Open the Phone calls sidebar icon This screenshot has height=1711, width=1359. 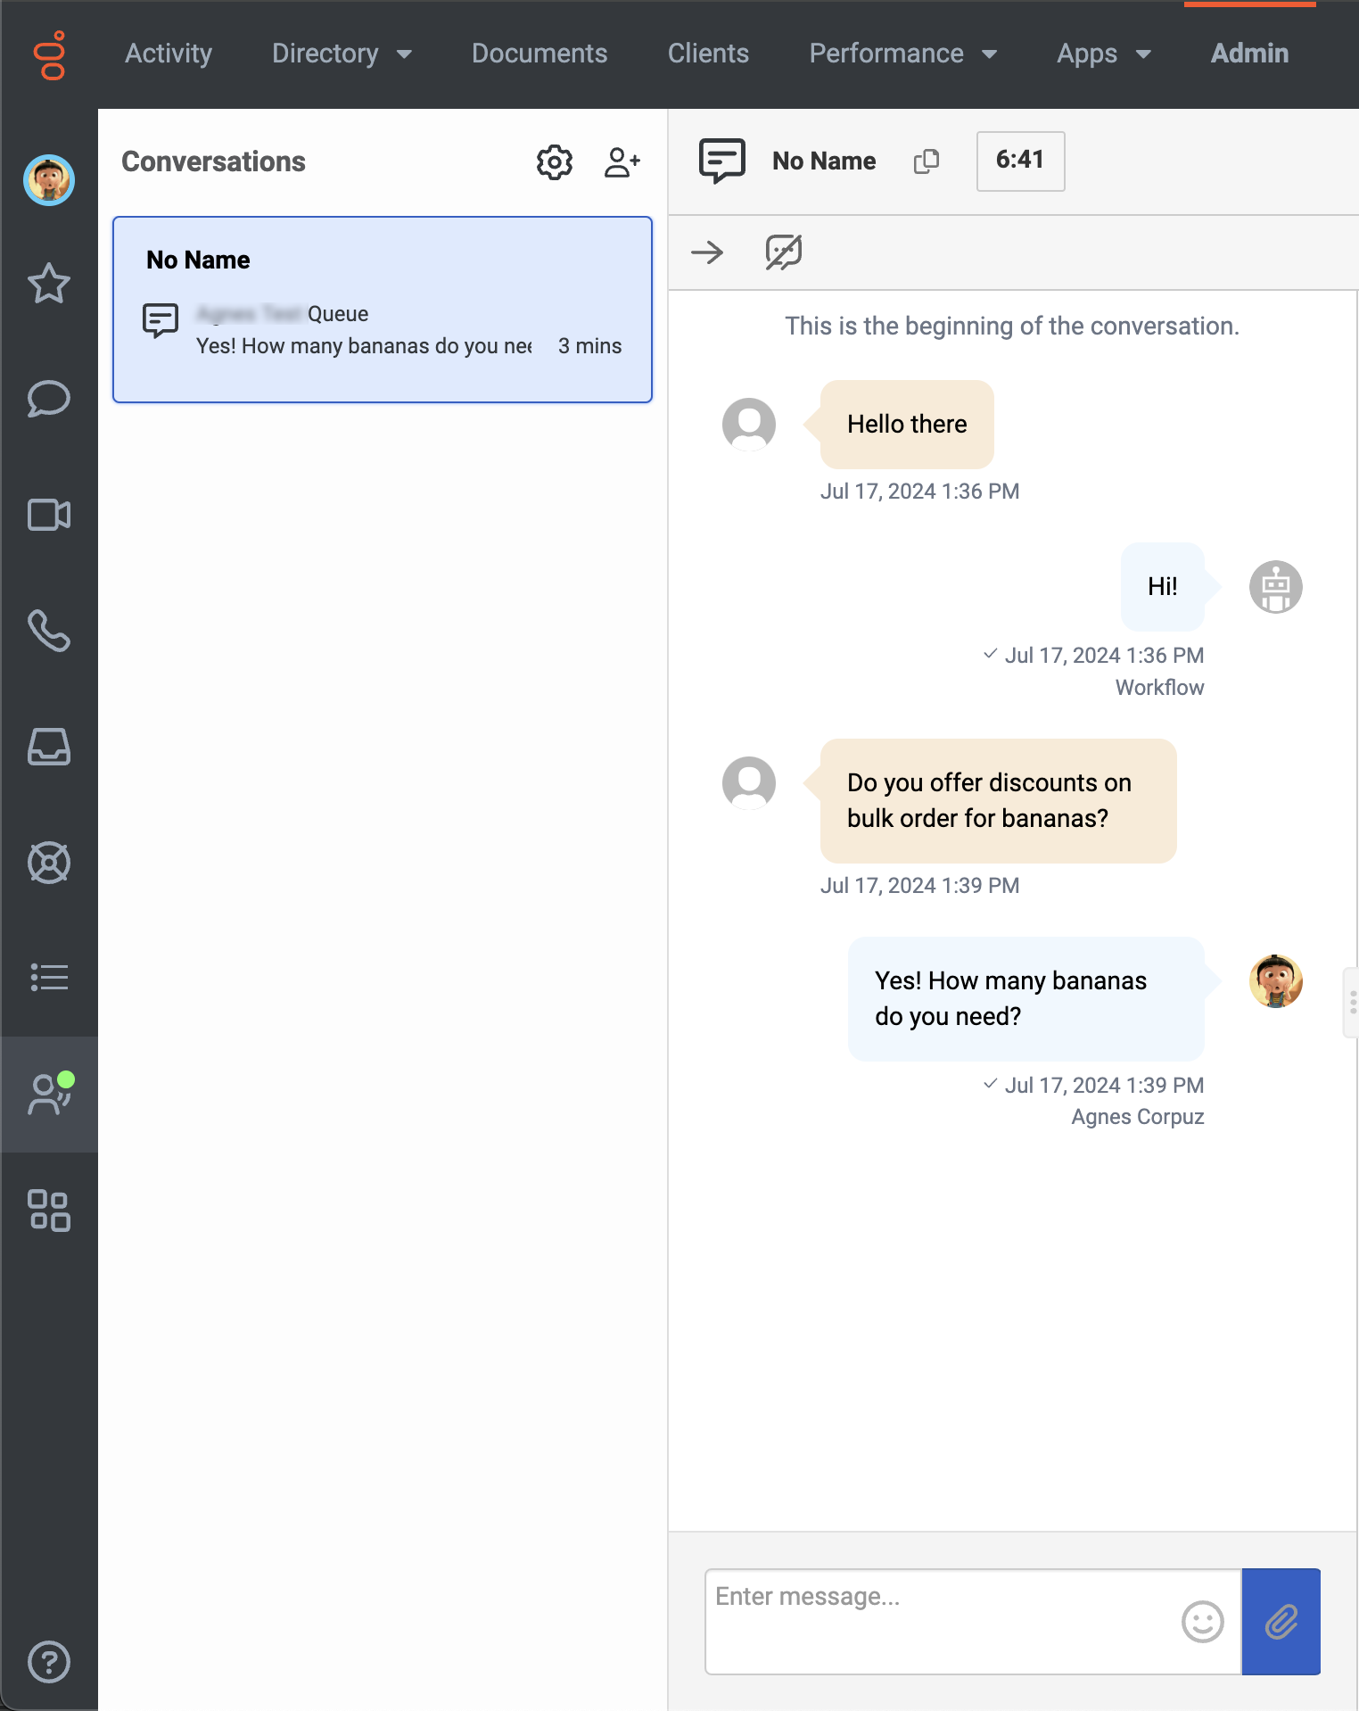click(x=49, y=631)
